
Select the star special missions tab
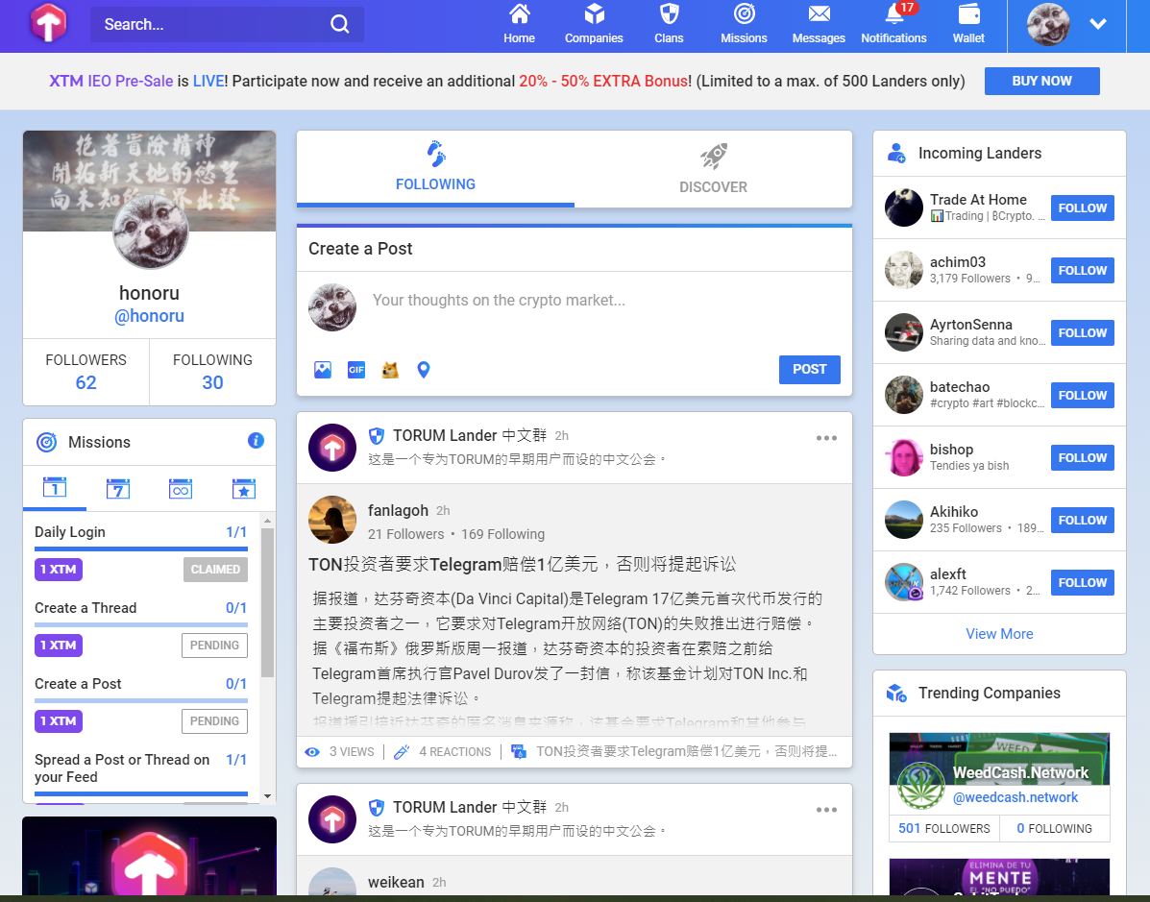point(243,488)
